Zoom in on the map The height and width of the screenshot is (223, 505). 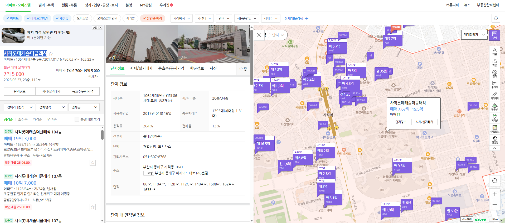point(494,194)
